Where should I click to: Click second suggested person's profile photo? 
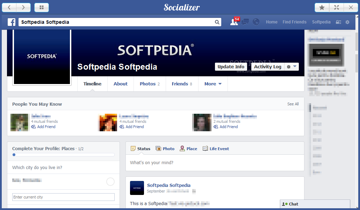[x=107, y=122]
